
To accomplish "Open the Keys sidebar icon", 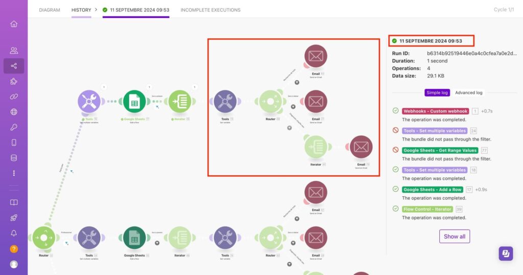I will coord(14,127).
